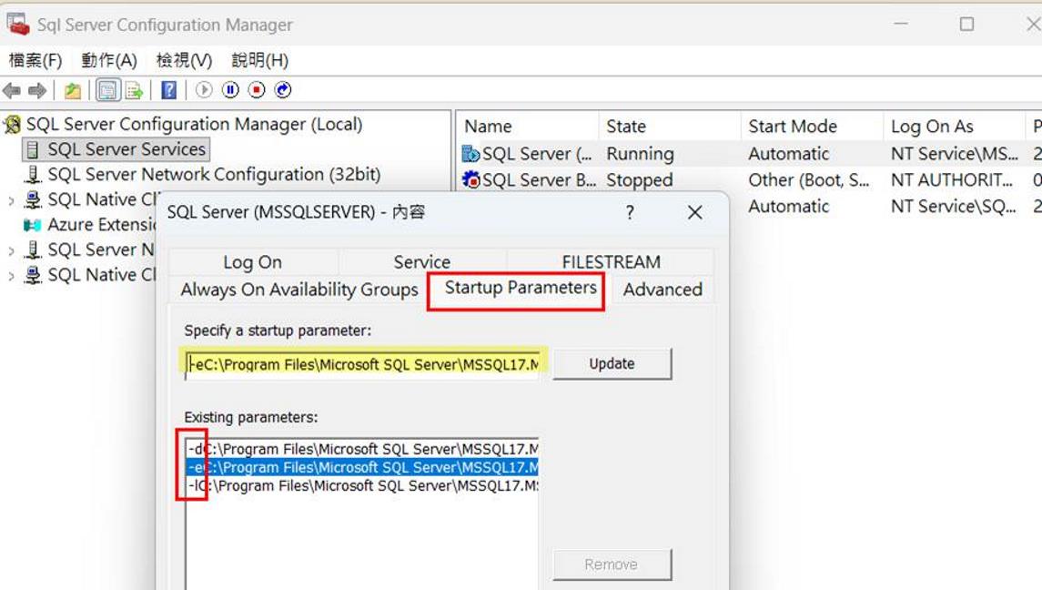This screenshot has height=590, width=1042.
Task: Click the Start Service play icon
Action: click(x=204, y=90)
